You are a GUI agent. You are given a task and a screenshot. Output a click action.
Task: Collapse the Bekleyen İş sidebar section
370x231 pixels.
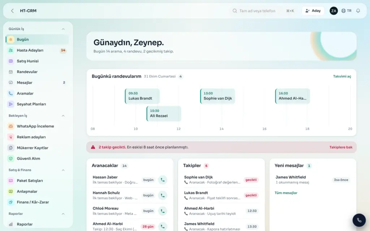pos(63,116)
